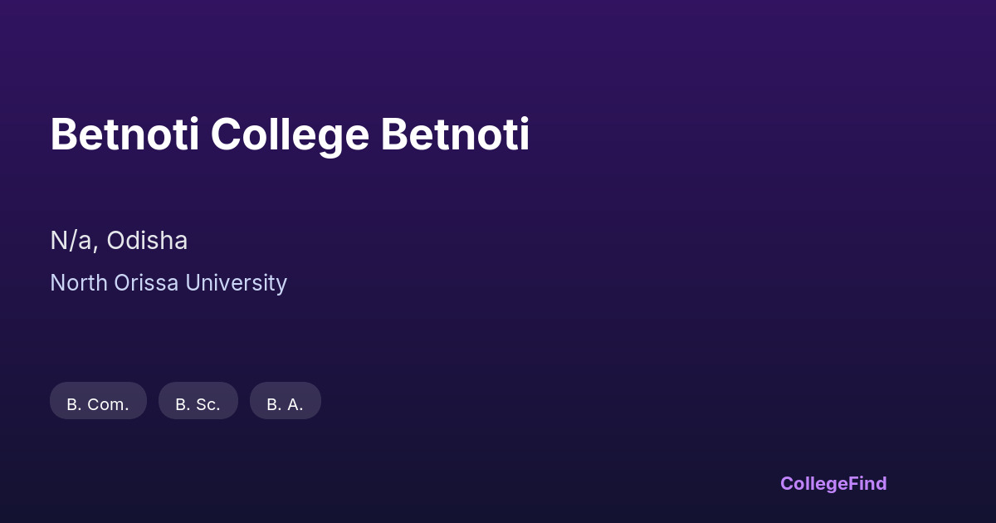
Task: Click "A." inside the arts chip
Action: point(295,404)
